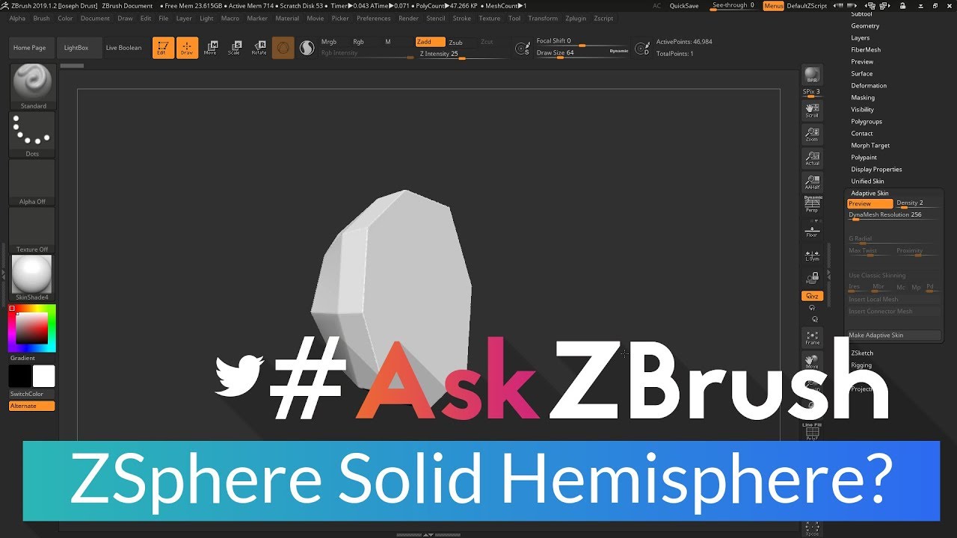The image size is (957, 538).
Task: Select the Scale transform icon
Action: coord(235,48)
